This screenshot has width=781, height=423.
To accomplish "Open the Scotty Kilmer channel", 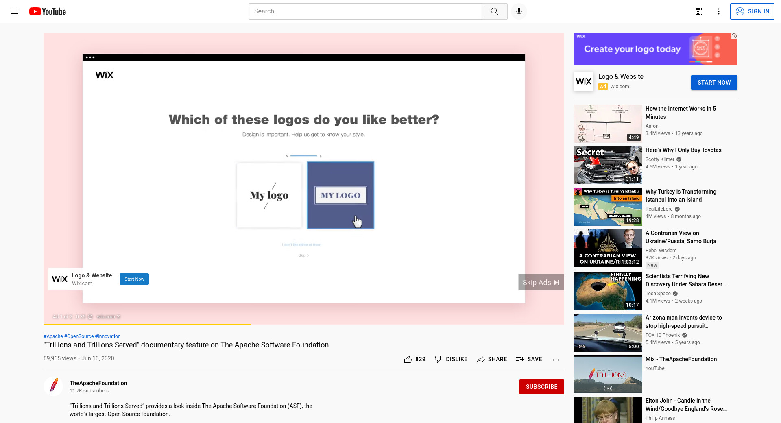I will point(660,159).
